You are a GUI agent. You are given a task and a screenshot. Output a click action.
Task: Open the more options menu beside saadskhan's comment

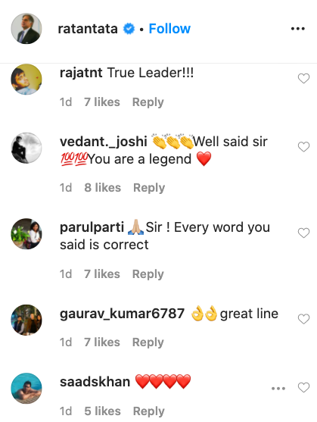coord(278,388)
